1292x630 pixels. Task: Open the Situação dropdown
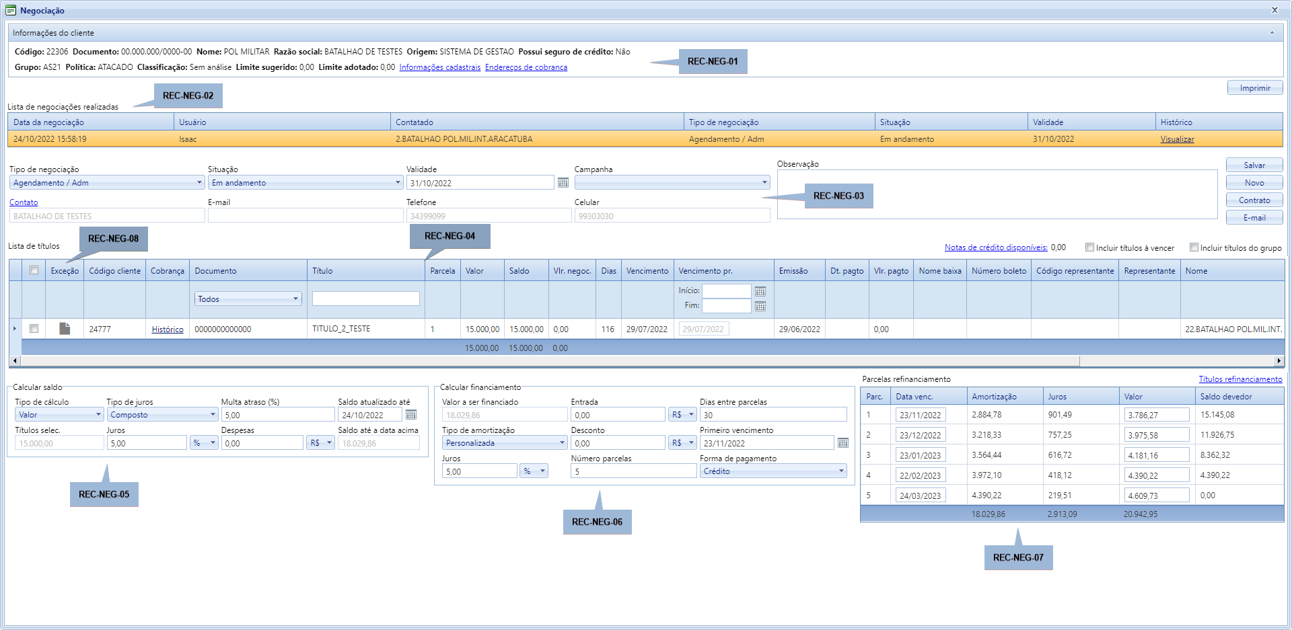pos(306,183)
